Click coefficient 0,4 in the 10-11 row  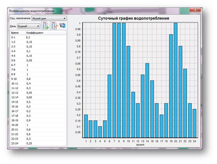(x=28, y=83)
